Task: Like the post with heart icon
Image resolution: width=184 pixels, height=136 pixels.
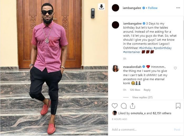Action: [115, 106]
